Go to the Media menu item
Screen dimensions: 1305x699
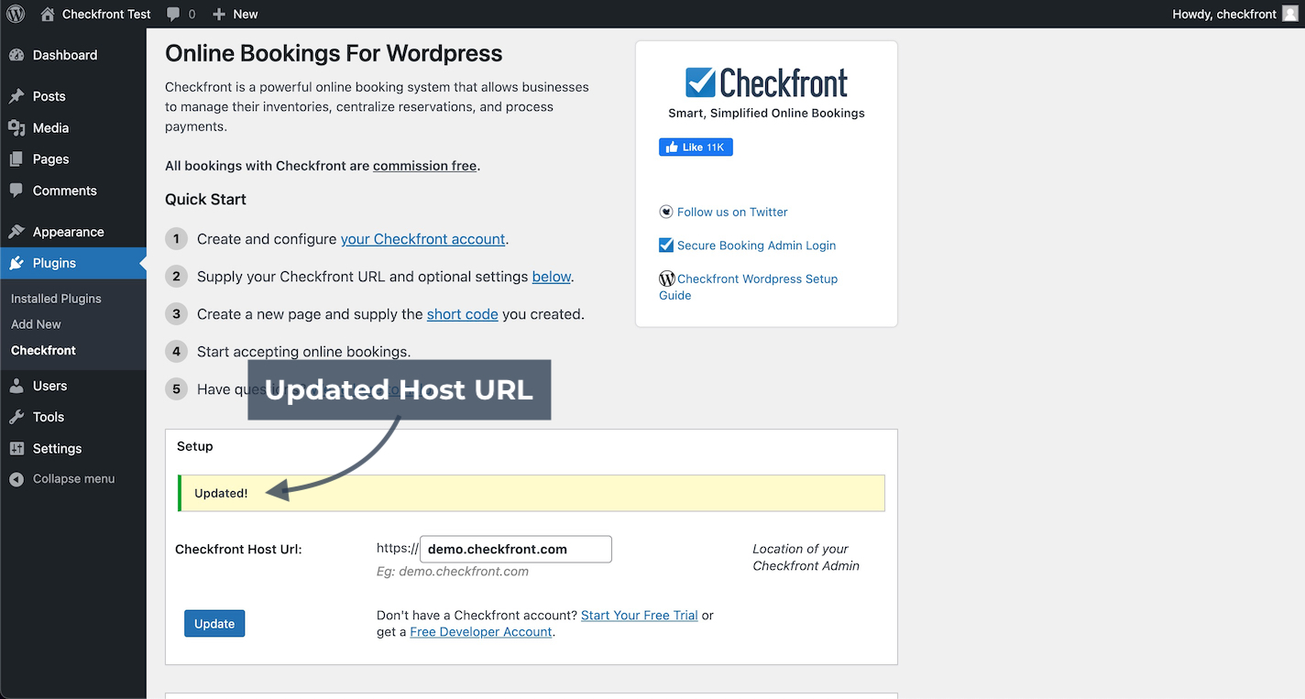[51, 128]
